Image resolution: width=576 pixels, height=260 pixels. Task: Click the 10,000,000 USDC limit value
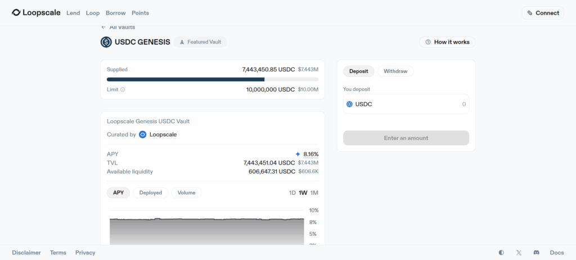271,89
